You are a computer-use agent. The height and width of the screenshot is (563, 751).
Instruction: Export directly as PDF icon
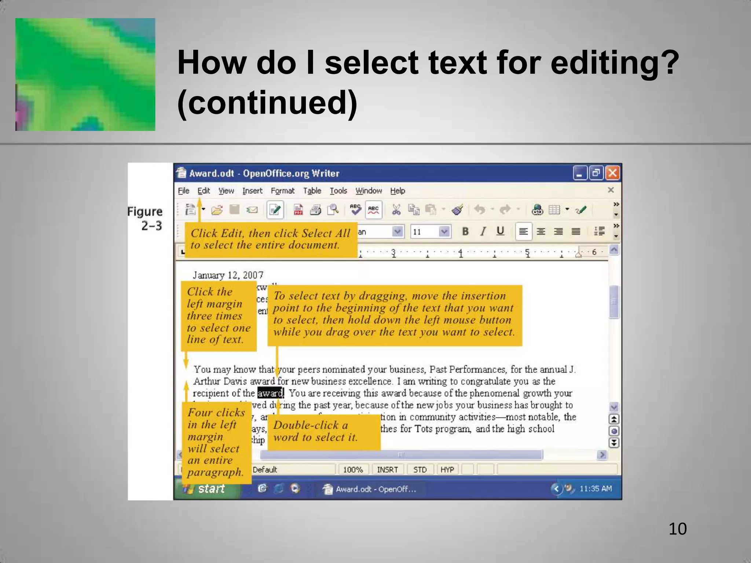tap(298, 210)
